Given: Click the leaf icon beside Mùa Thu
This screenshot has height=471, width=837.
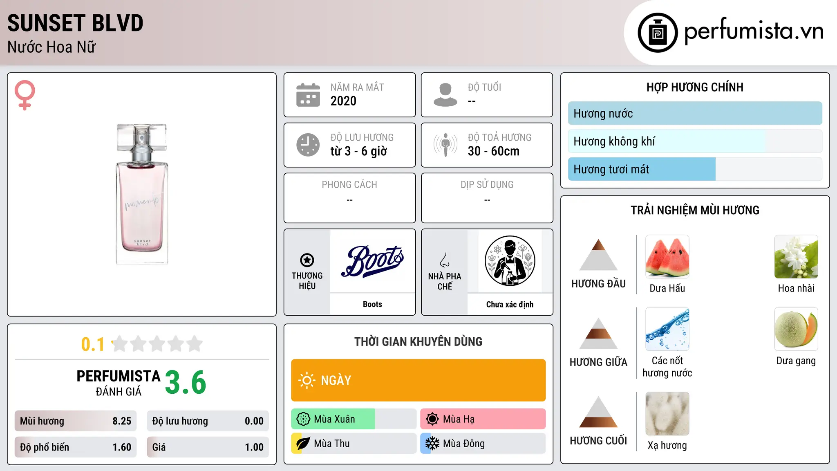Looking at the screenshot, I should click(303, 444).
